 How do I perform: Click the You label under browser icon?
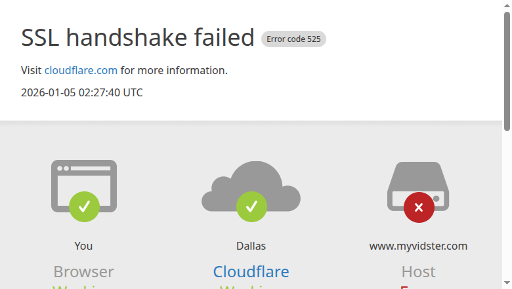coord(83,246)
